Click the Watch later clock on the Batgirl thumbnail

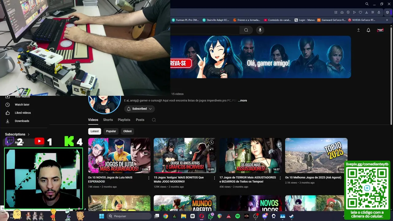(212, 142)
